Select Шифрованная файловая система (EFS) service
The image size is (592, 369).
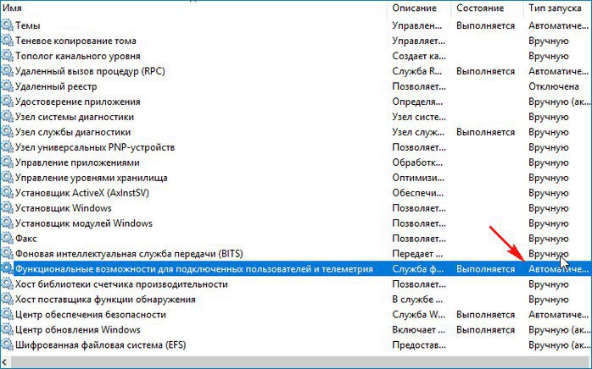pos(100,344)
